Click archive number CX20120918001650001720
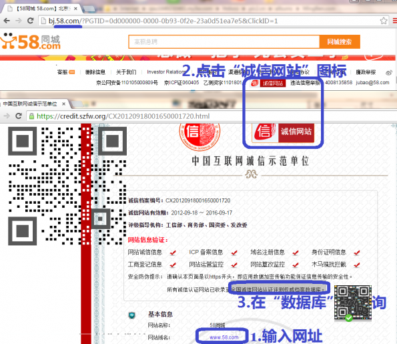Image resolution: width=397 pixels, height=344 pixels. (x=198, y=200)
